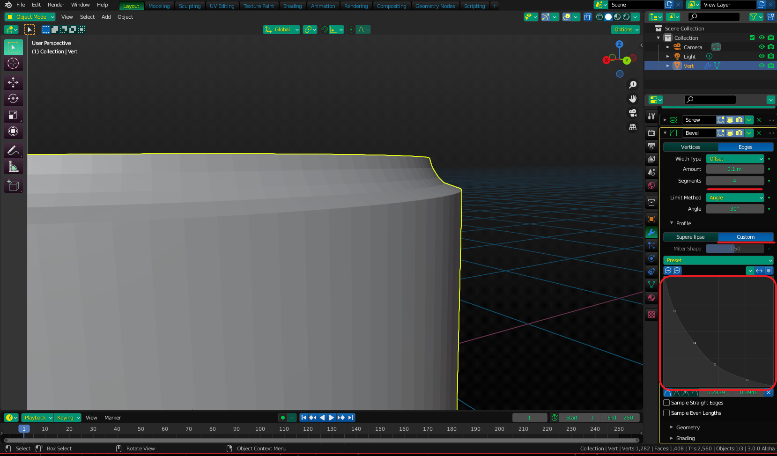Screen dimensions: 777x456
Task: Open the Limit Method Angle dropdown
Action: pos(735,198)
